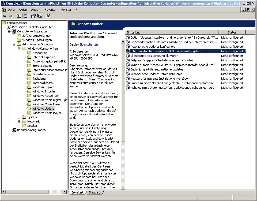Collapse the Administrative Vorlagen tree node
The image size is (257, 201).
click(14, 44)
